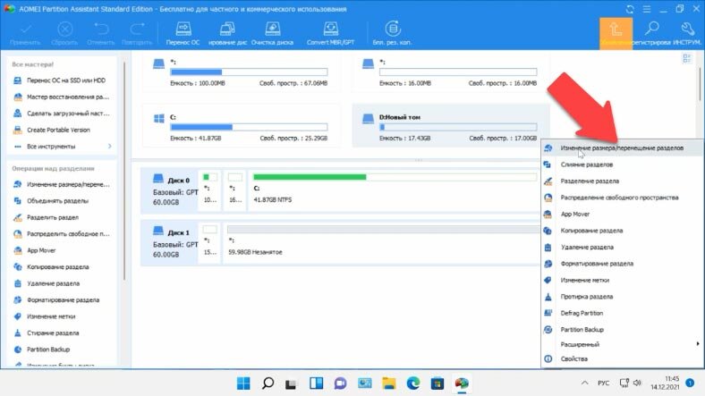The height and width of the screenshot is (396, 705).
Task: Open Microsoft Store from taskbar
Action: 437,383
